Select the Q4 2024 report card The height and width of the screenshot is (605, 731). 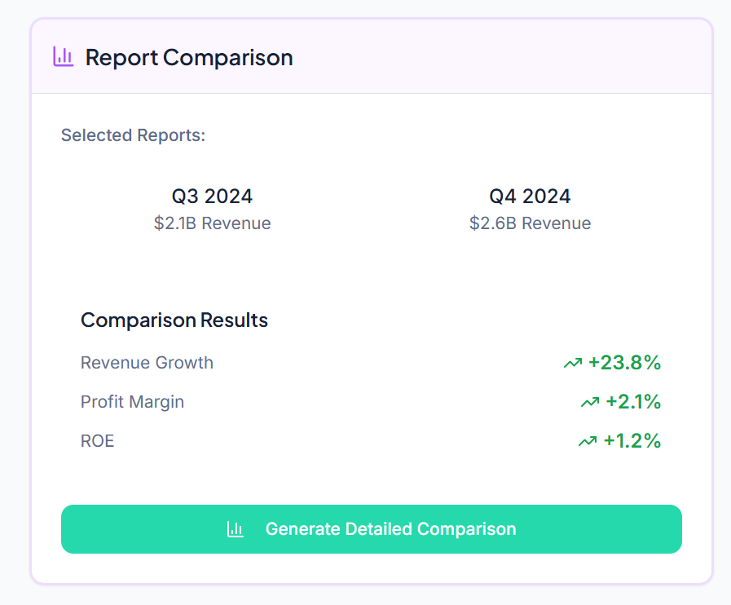pyautogui.click(x=530, y=208)
